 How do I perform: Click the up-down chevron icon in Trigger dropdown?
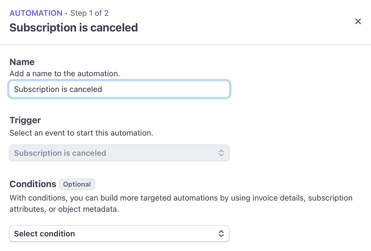(x=221, y=153)
